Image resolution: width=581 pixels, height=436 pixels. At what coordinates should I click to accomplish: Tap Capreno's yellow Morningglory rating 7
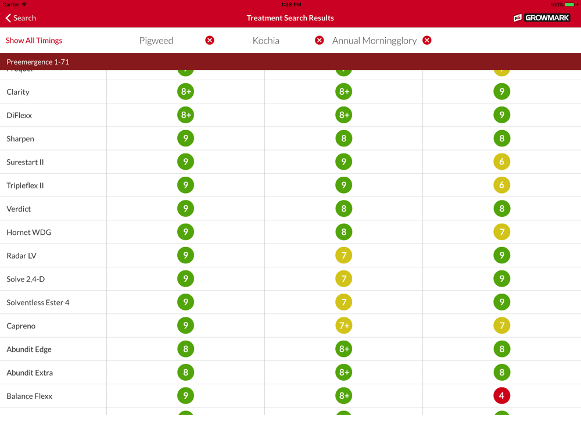[502, 325]
